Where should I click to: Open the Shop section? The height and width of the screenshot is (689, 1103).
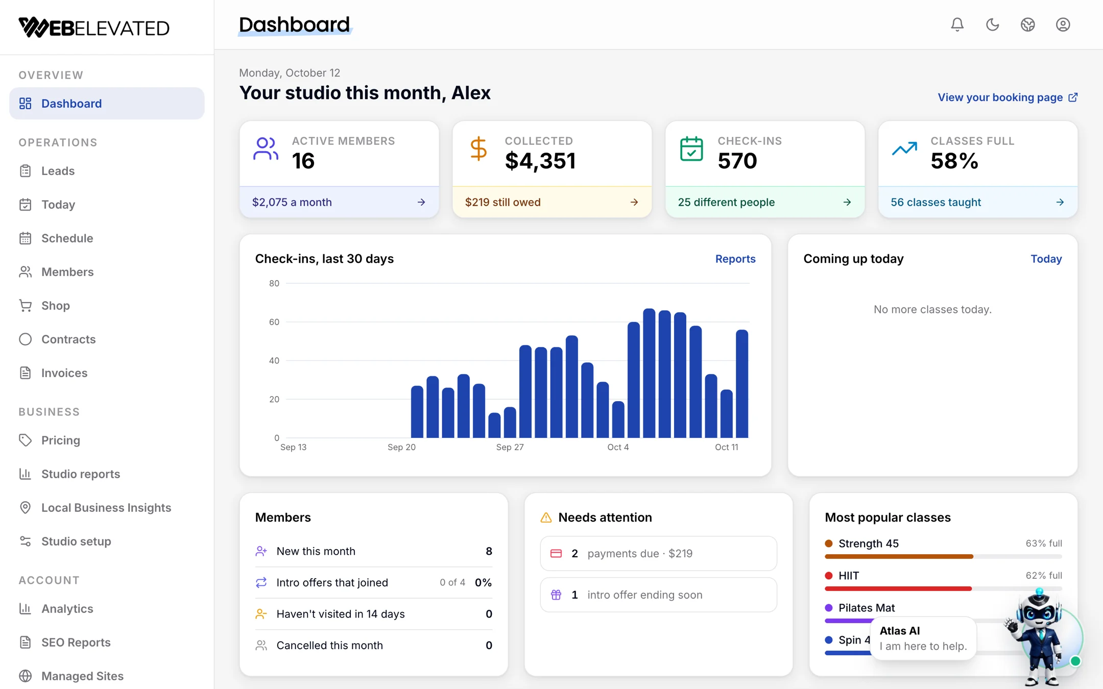point(107,305)
